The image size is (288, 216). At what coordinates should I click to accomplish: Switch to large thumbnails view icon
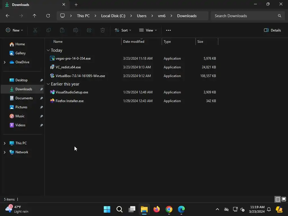click(284, 199)
